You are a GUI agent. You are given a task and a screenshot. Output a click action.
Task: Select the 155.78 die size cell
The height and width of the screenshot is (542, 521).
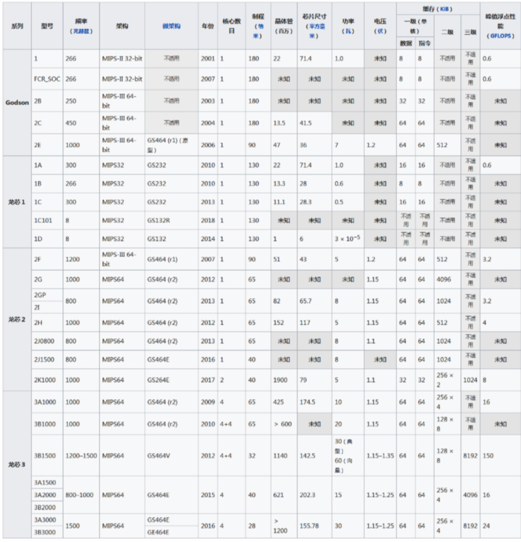314,526
